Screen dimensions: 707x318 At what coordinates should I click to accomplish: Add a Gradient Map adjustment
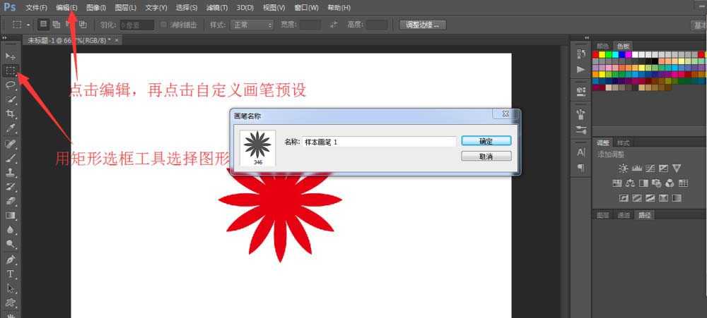pos(677,198)
